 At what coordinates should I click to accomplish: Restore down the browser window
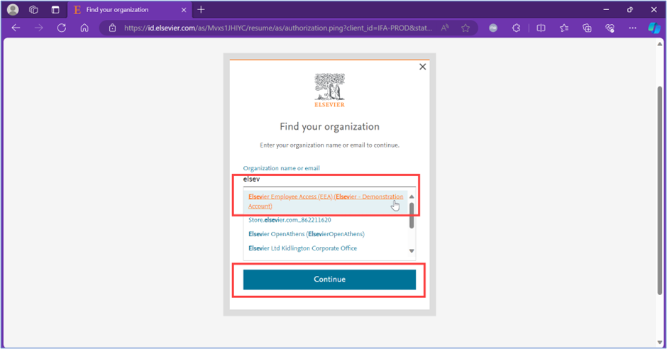pos(630,9)
